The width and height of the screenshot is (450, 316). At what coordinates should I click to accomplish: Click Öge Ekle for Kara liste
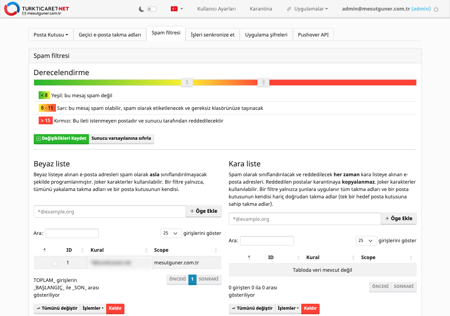399,218
